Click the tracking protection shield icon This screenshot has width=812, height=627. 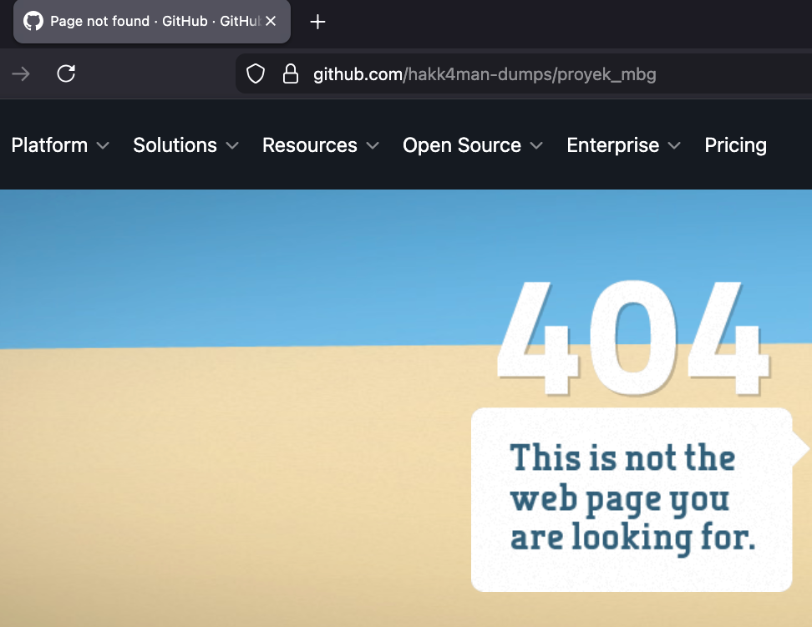click(256, 74)
